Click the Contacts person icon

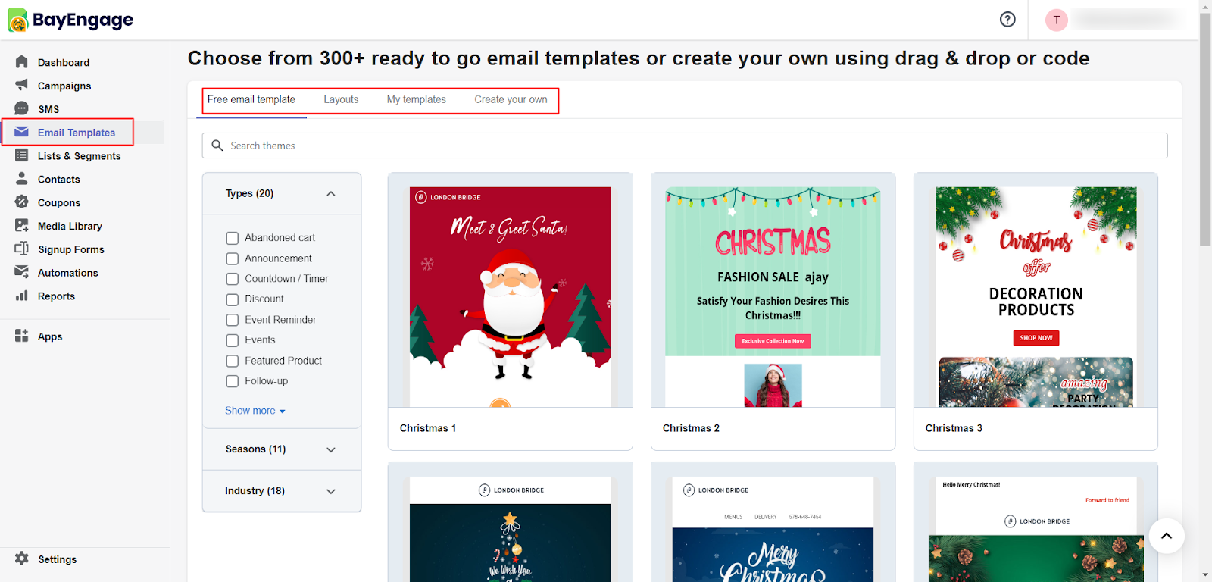21,179
